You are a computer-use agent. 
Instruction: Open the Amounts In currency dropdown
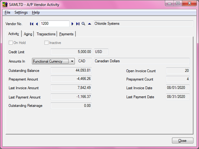54,61
